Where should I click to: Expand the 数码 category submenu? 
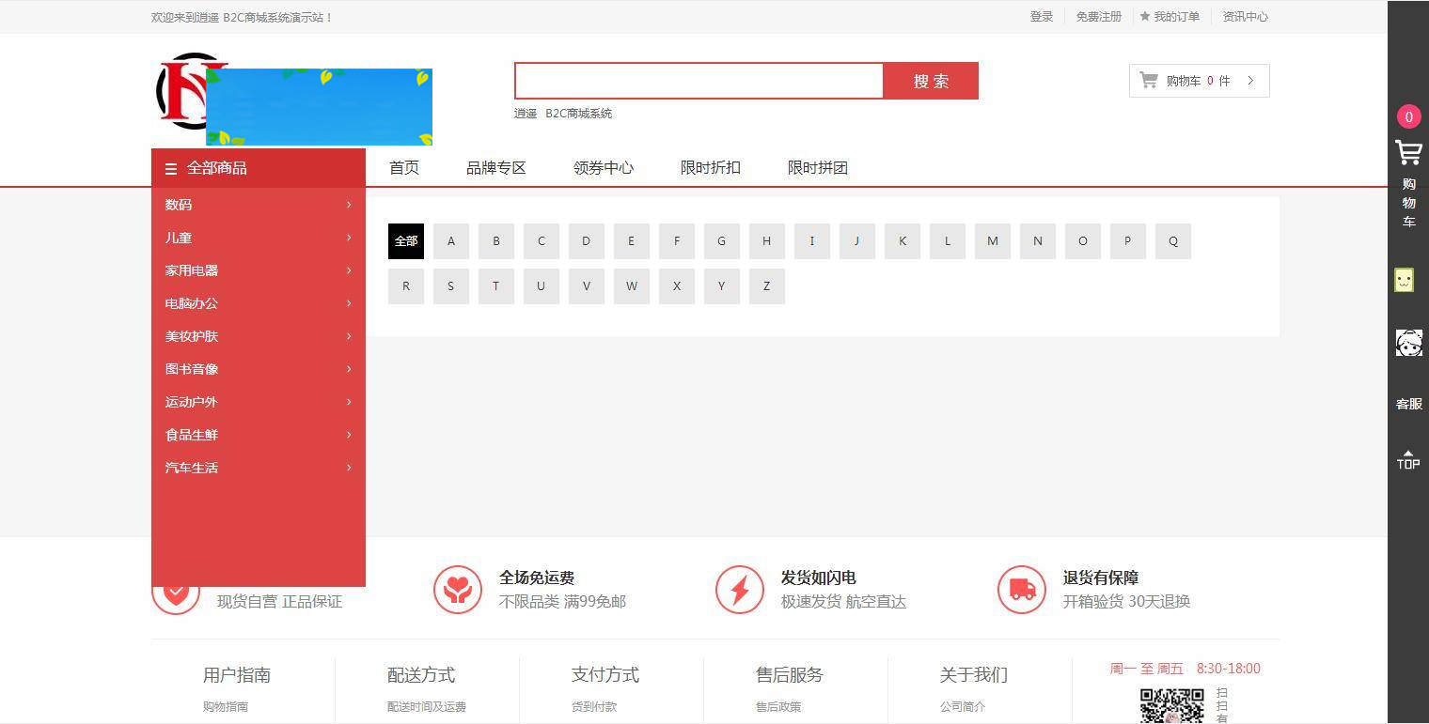point(259,204)
